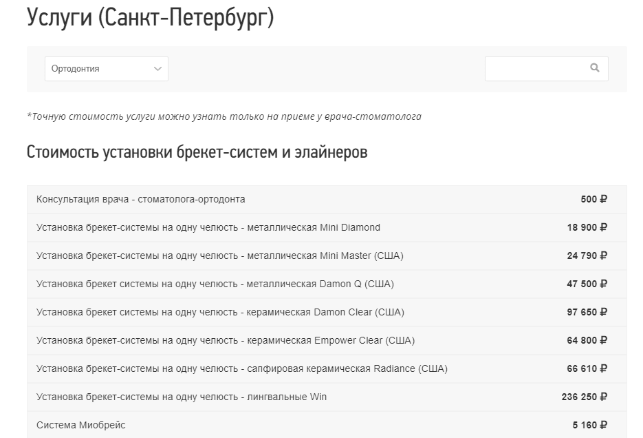Select the металлическая Mini Diamond row

pyautogui.click(x=327, y=227)
